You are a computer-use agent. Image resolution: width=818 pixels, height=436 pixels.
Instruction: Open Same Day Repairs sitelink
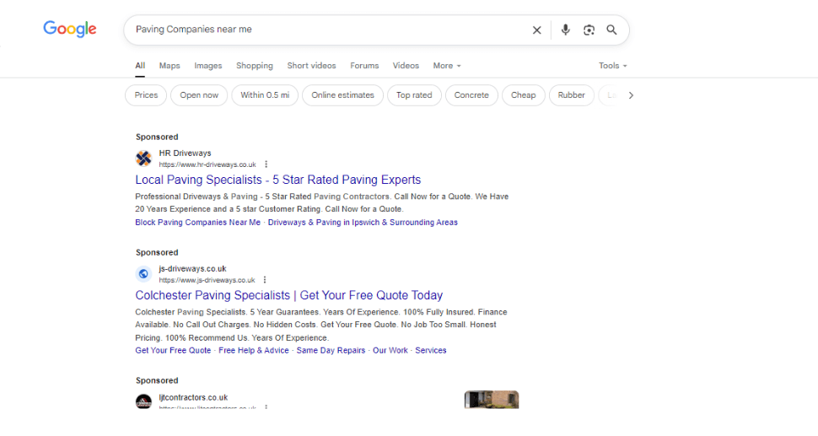pos(331,351)
